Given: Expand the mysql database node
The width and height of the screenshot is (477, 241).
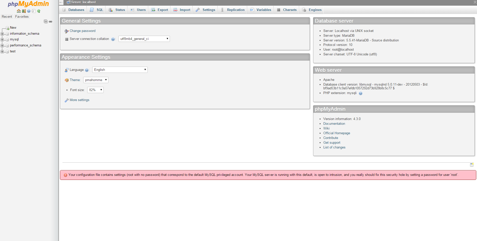Looking at the screenshot, I should click(2, 39).
